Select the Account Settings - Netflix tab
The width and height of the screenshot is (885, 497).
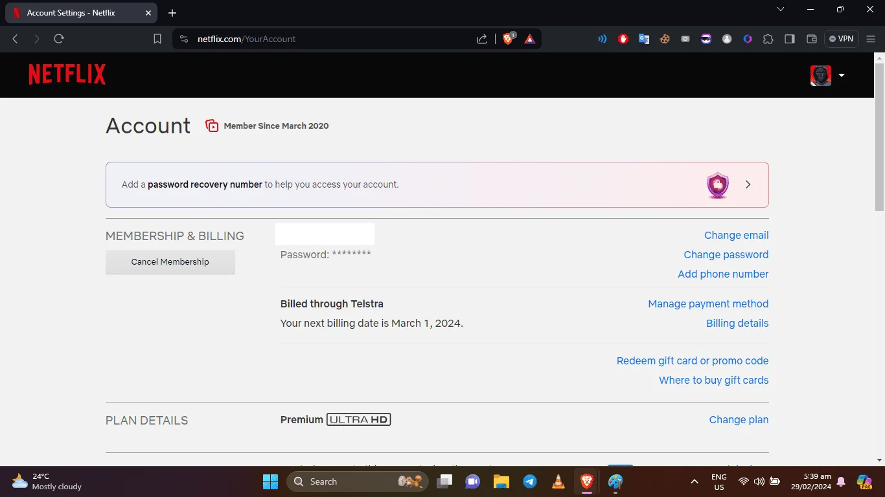(81, 13)
